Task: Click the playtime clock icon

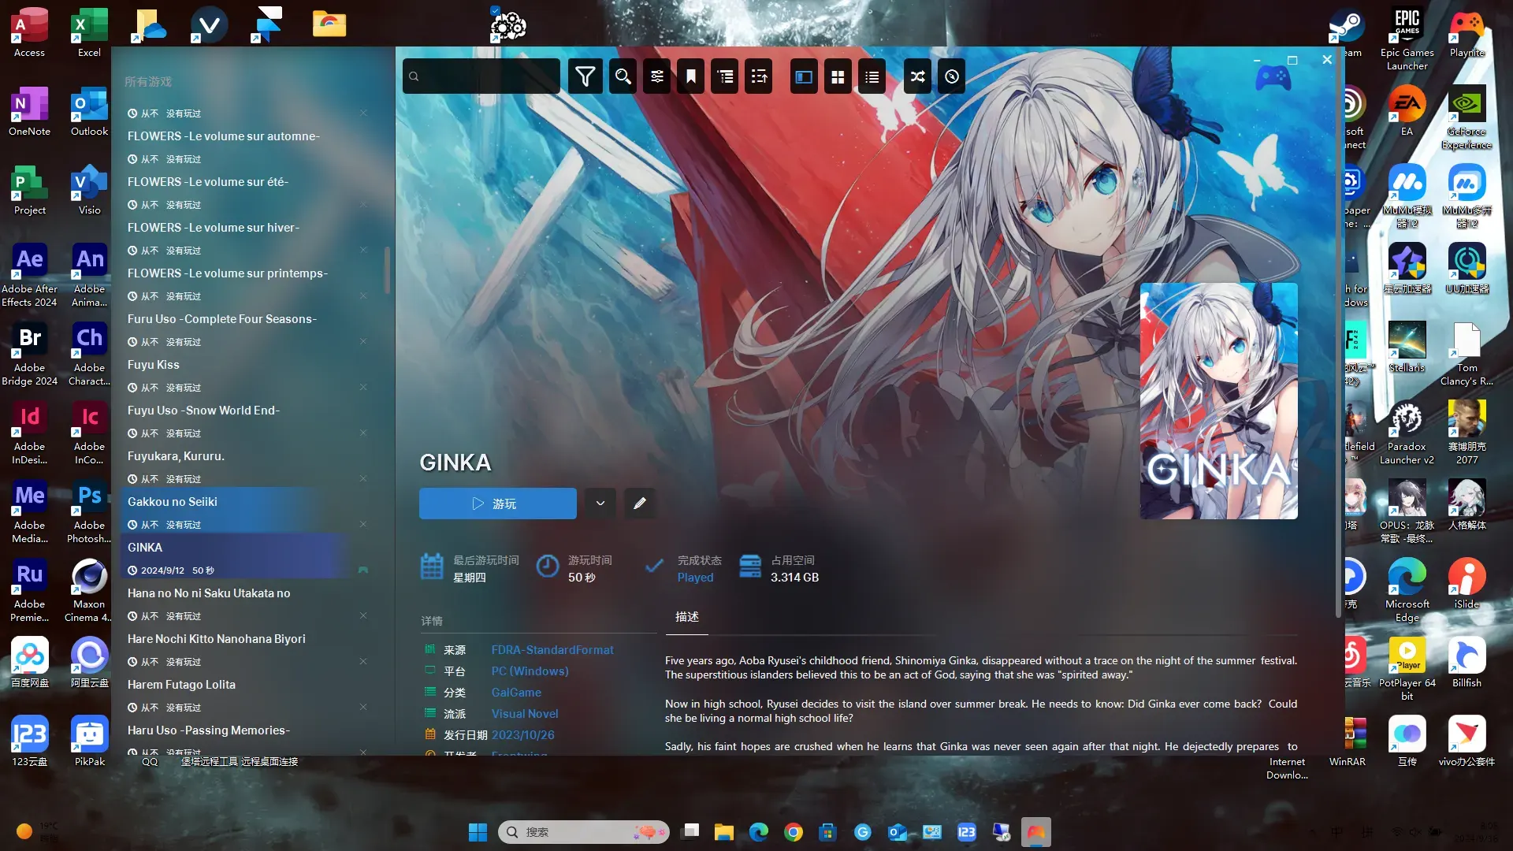Action: click(548, 567)
